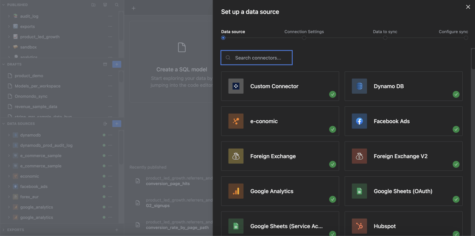The height and width of the screenshot is (236, 475).
Task: Collapse the Drafts section
Action: click(x=4, y=64)
